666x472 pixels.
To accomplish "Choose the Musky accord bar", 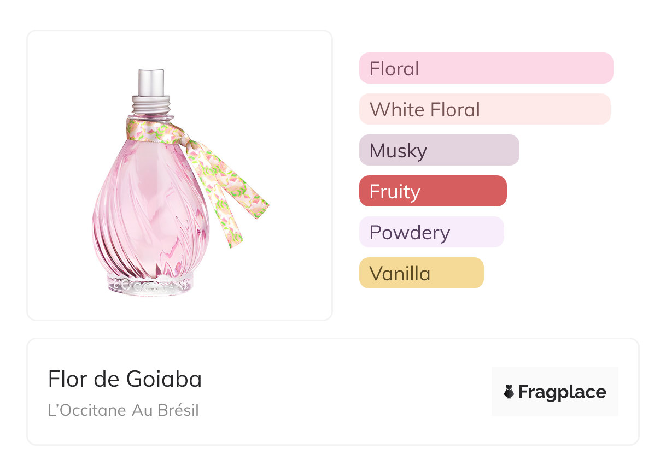I will point(439,150).
